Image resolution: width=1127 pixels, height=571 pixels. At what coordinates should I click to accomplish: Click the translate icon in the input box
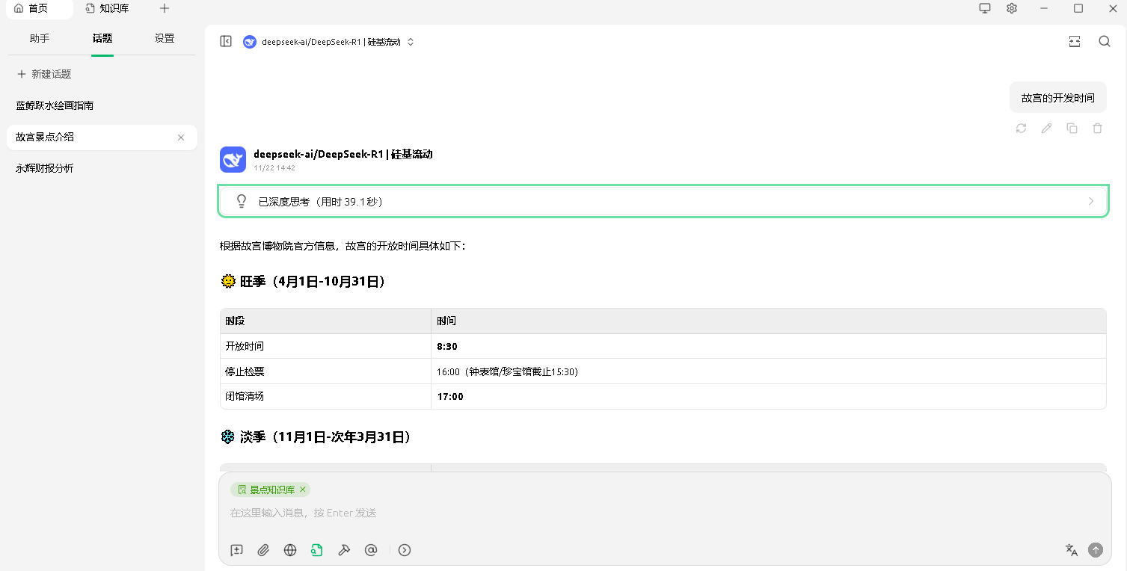pyautogui.click(x=1071, y=550)
